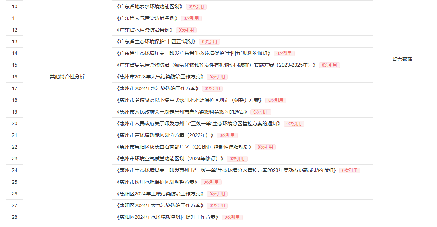Click 0次引用 tag in row 14

284,53
